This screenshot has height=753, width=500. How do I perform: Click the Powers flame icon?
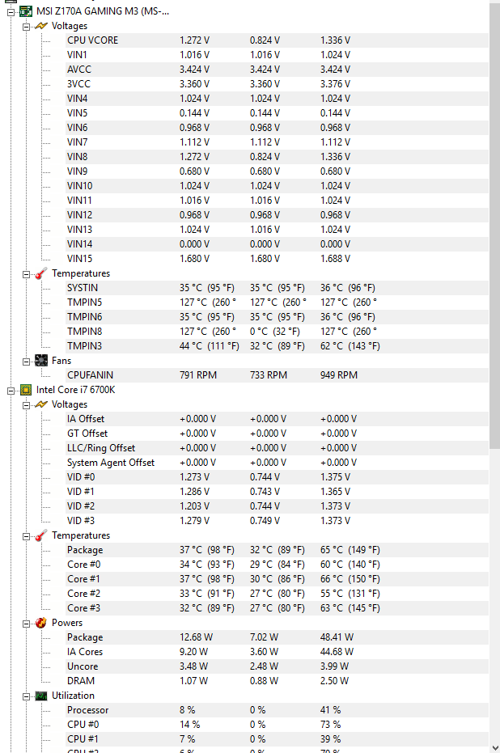[x=41, y=623]
